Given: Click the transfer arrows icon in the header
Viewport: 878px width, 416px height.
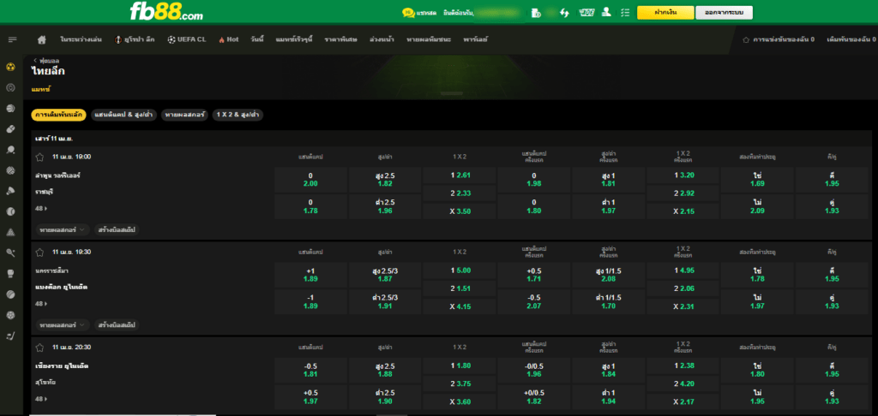Looking at the screenshot, I should [564, 12].
